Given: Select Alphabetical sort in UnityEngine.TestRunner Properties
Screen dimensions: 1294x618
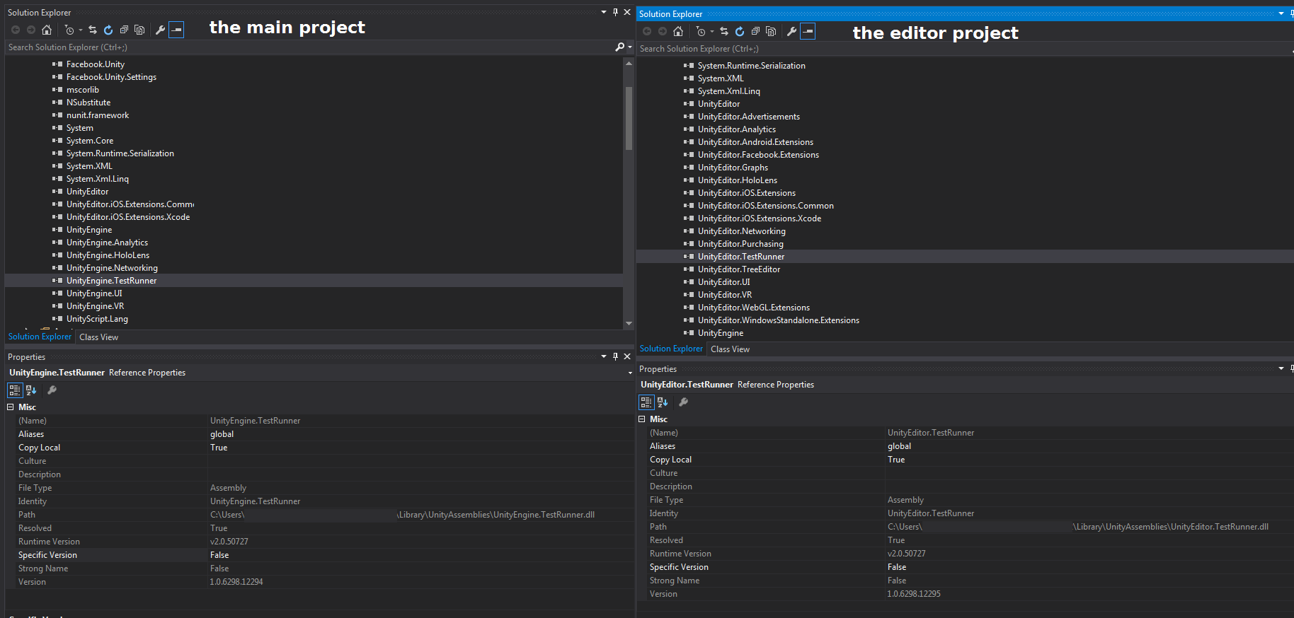Looking at the screenshot, I should point(31,390).
